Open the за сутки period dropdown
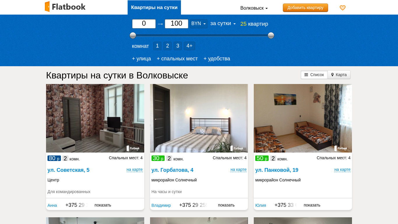The width and height of the screenshot is (398, 224). pyautogui.click(x=223, y=24)
